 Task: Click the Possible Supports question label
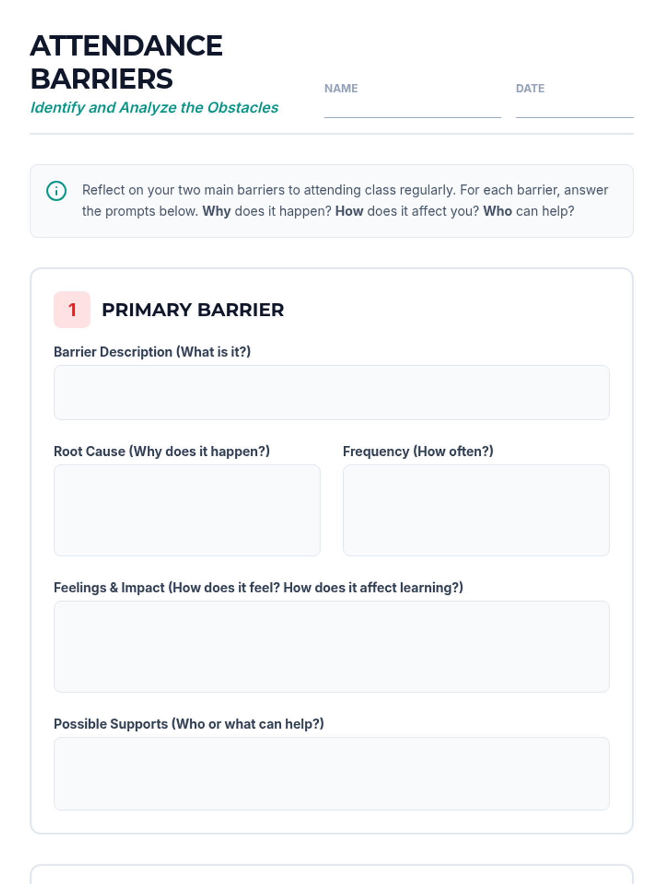point(188,724)
